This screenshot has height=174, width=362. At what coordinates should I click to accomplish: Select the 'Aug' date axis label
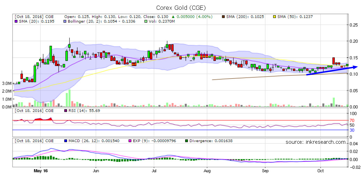tap(207, 171)
